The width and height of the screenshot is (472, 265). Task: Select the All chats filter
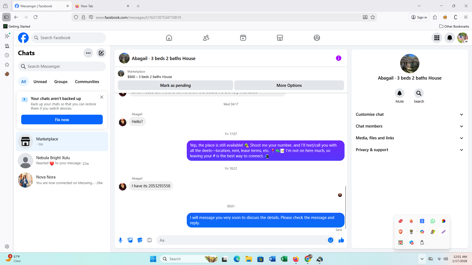click(x=24, y=82)
